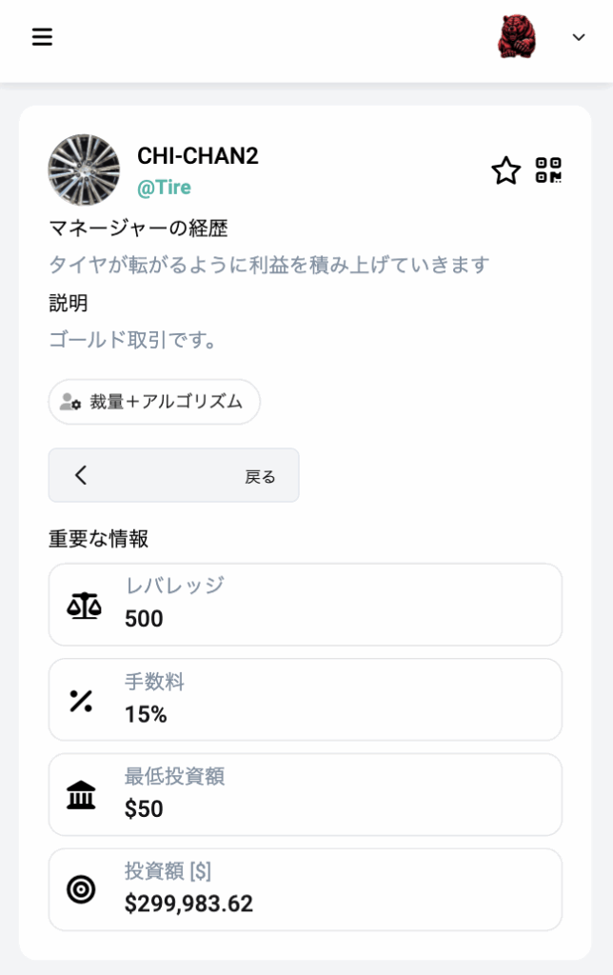Viewport: 613px width, 975px height.
Task: Select the 投資額 $299,983.62 info card
Action: pyautogui.click(x=305, y=889)
